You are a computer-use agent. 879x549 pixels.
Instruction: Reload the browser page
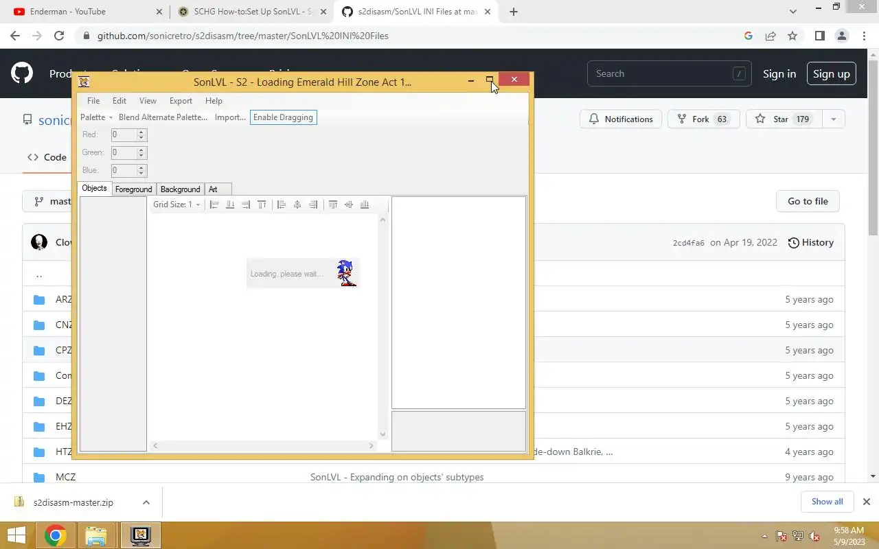tap(59, 36)
